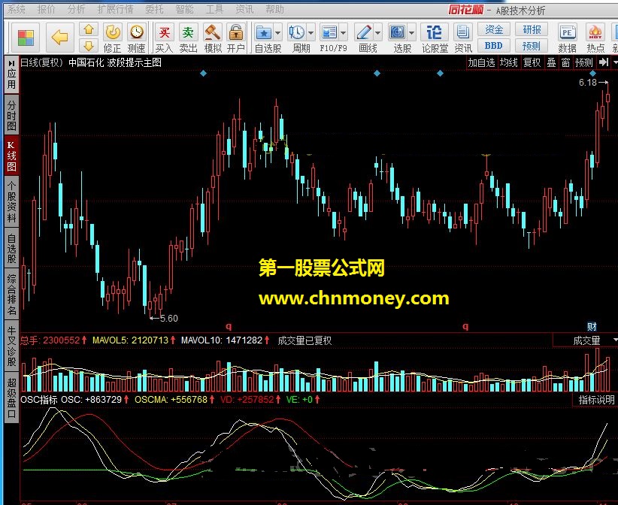
Task: Click the yellow up arrow icon
Action: pos(89,29)
